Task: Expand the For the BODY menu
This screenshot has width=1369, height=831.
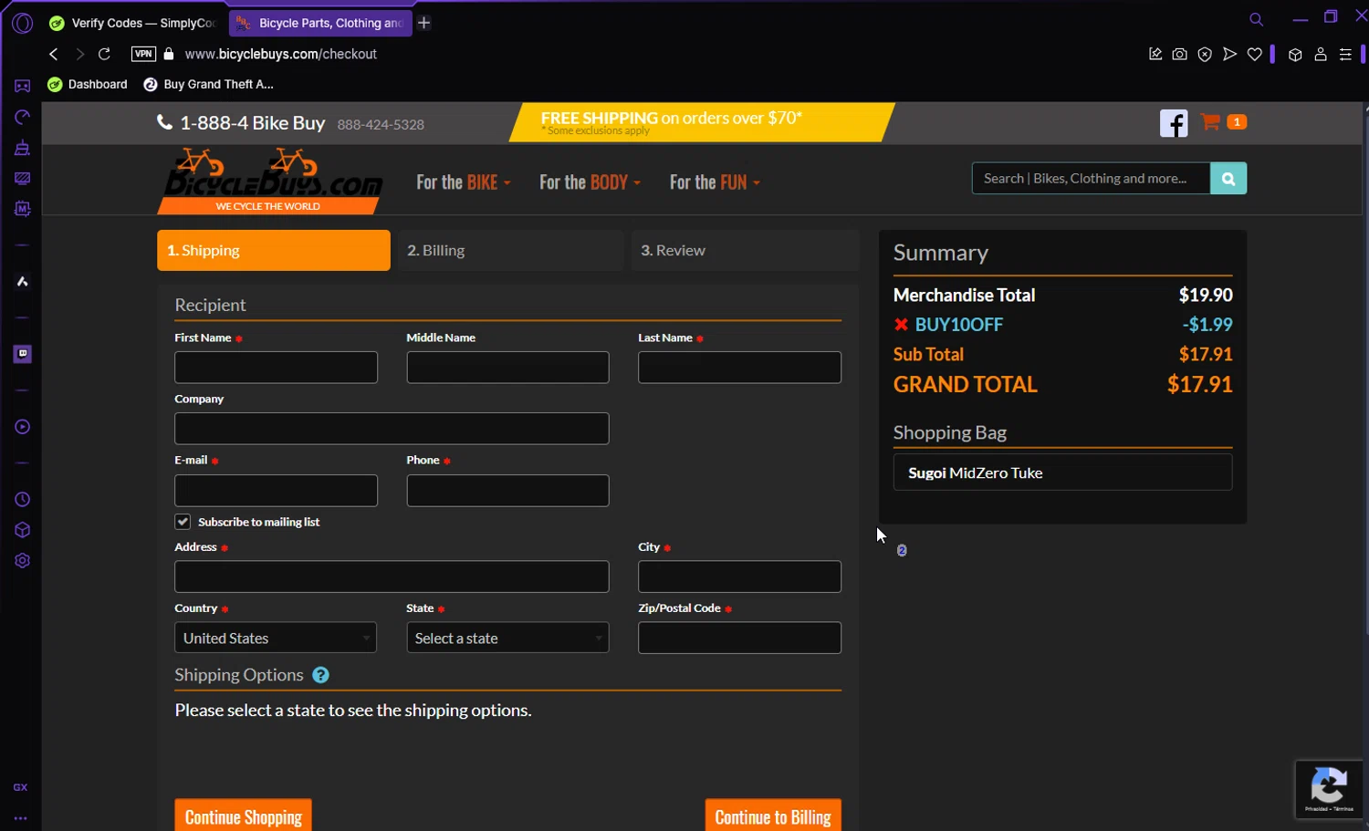Action: 590,182
